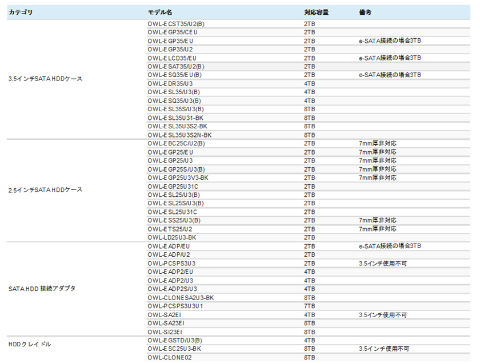This screenshot has height=364, width=480.
Task: Click the 7TB capacity for OWL-PCSPS3U3U1
Action: 310,306
